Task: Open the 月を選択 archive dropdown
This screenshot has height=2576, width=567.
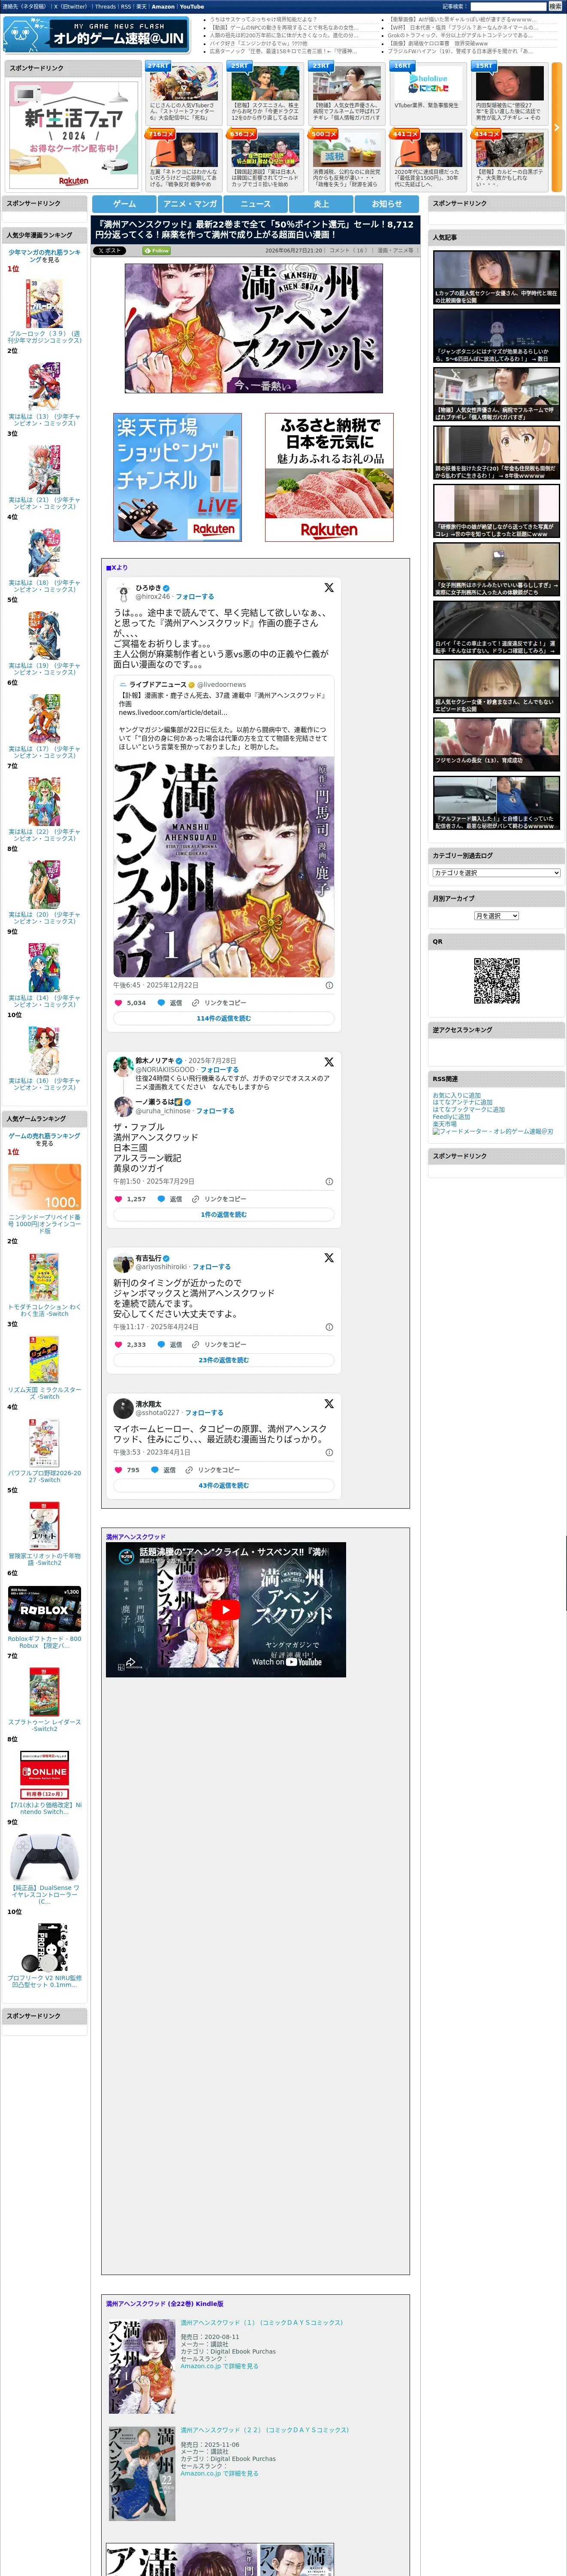Action: tap(496, 916)
